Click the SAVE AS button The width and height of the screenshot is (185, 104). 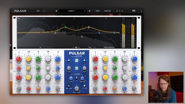tap(107, 11)
